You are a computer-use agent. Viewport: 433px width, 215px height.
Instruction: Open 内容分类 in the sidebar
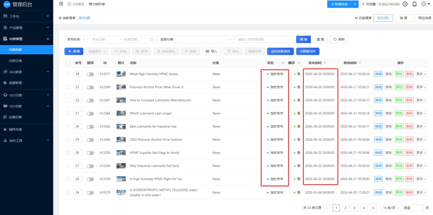coord(16,61)
